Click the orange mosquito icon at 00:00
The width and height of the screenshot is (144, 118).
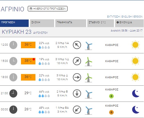click(111, 112)
